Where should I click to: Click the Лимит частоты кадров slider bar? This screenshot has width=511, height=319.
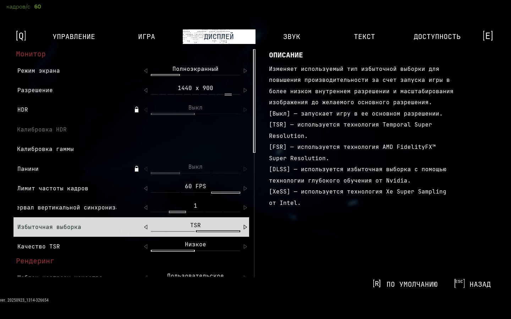pos(196,192)
